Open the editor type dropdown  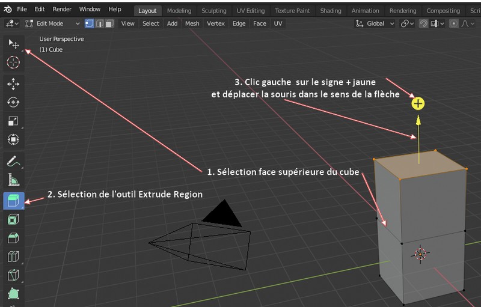click(12, 23)
